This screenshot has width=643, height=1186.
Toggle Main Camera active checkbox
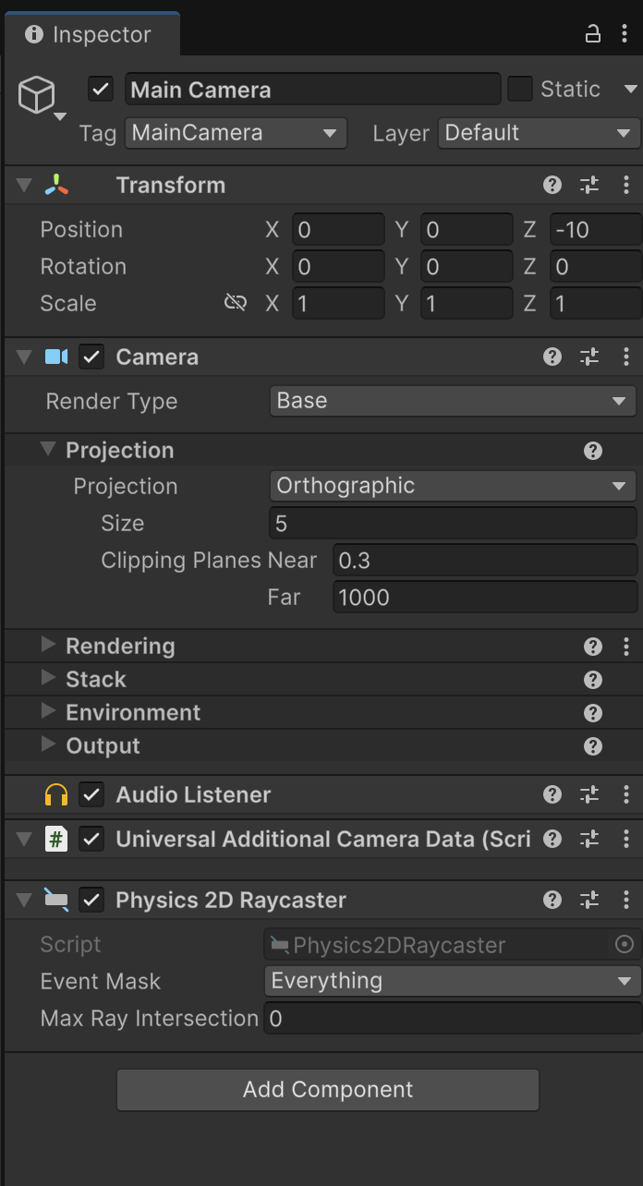click(x=100, y=90)
